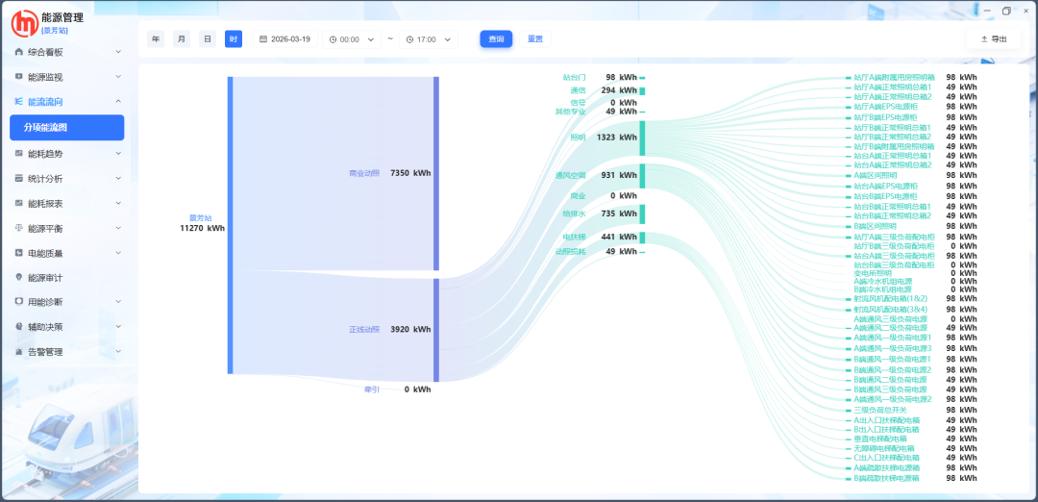The width and height of the screenshot is (1038, 502).
Task: Open the 17:00 end time dropdown
Action: pos(429,39)
